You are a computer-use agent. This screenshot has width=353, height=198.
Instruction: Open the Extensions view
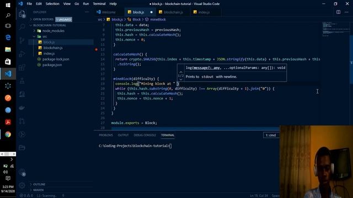coord(22,67)
